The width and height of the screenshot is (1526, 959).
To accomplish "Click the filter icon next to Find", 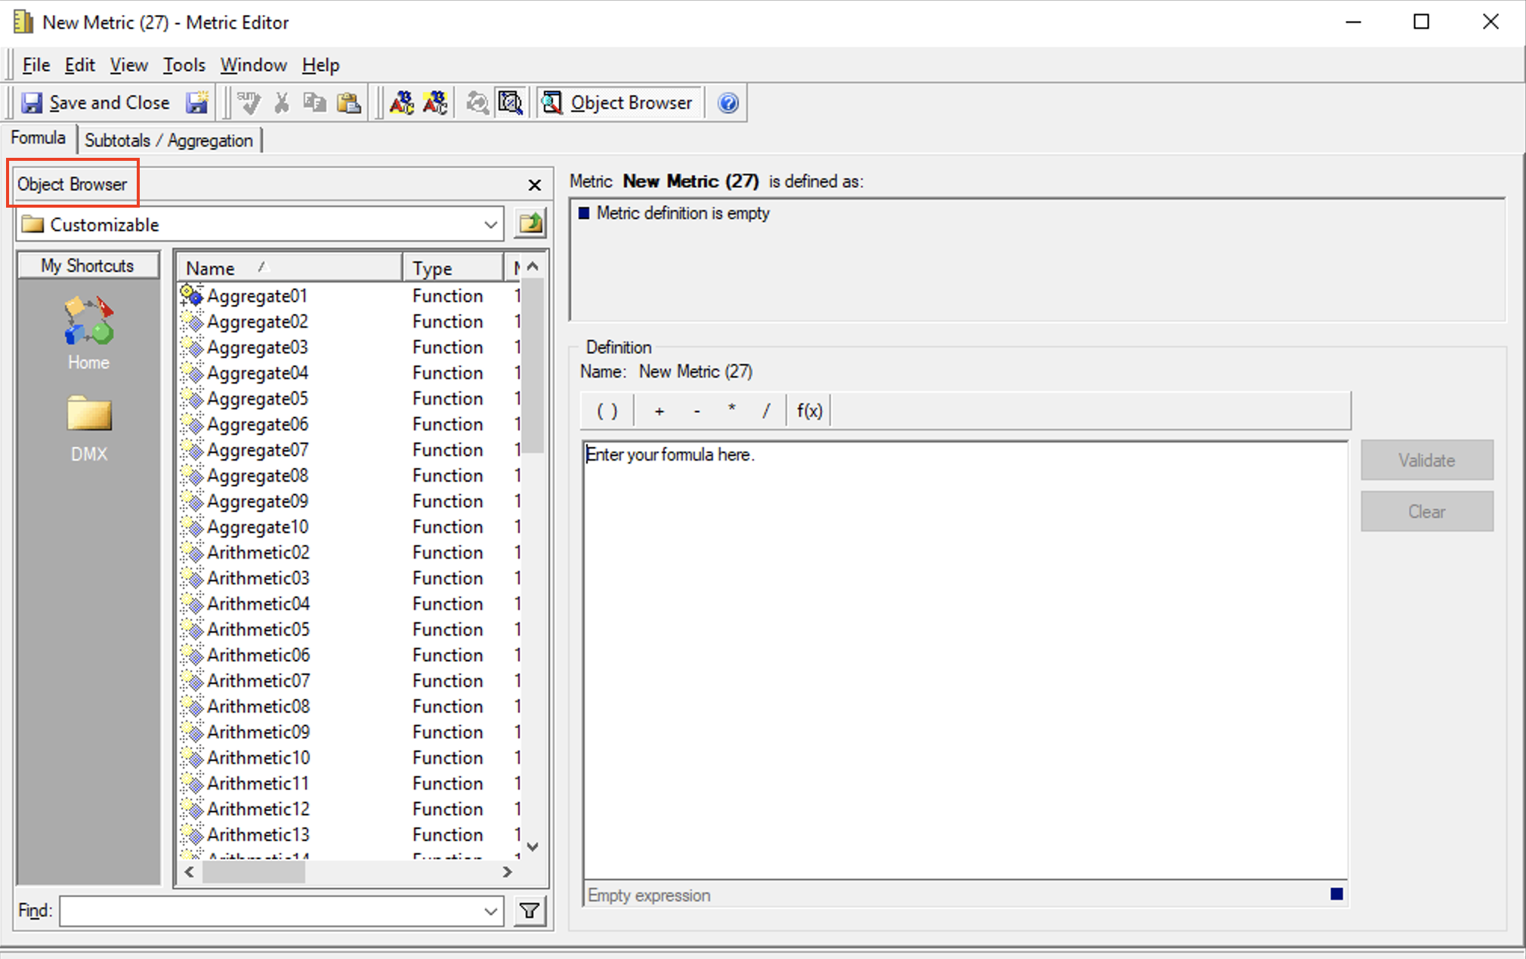I will (530, 911).
